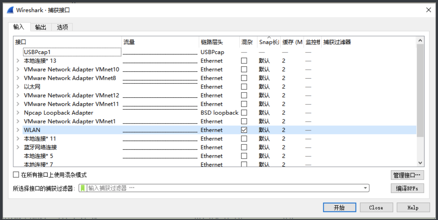
Task: Click the 混杂 column header
Action: pos(248,42)
